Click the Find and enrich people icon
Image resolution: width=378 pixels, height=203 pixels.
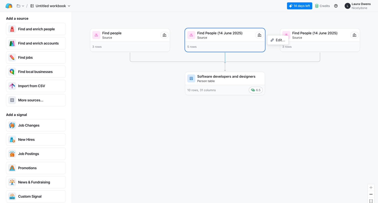(12, 29)
